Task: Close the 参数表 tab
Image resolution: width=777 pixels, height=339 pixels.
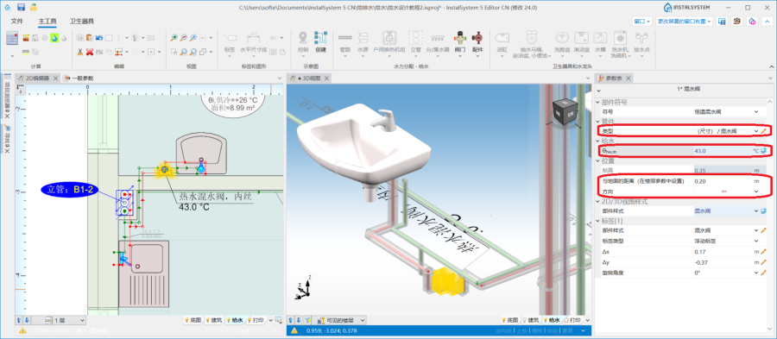Action: coord(629,78)
